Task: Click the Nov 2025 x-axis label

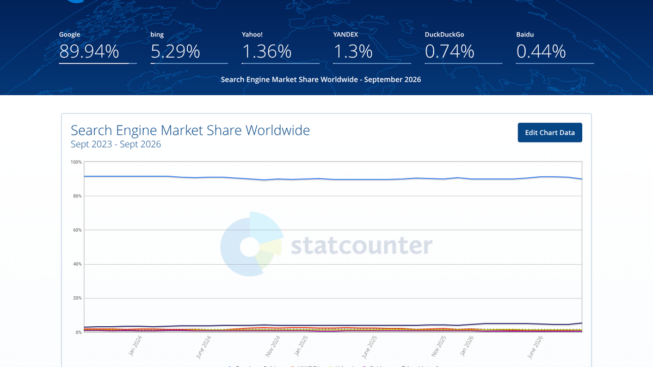Action: click(x=439, y=346)
